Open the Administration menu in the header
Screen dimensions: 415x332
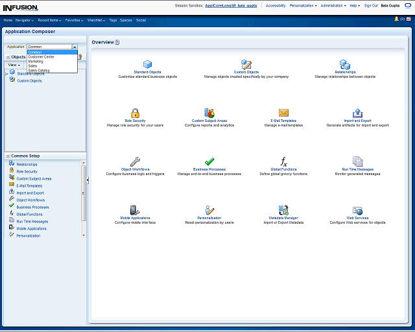(x=333, y=5)
